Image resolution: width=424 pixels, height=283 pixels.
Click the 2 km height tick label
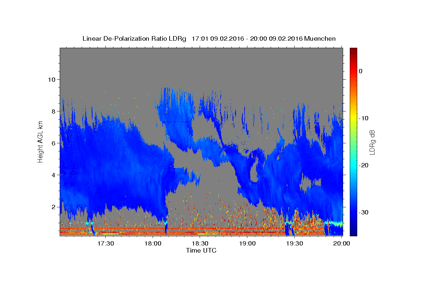coord(53,207)
